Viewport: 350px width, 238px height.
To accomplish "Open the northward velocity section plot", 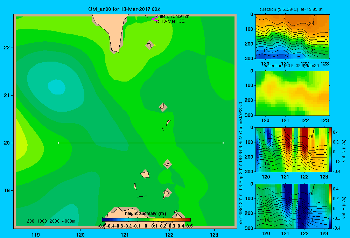I will (292, 149).
